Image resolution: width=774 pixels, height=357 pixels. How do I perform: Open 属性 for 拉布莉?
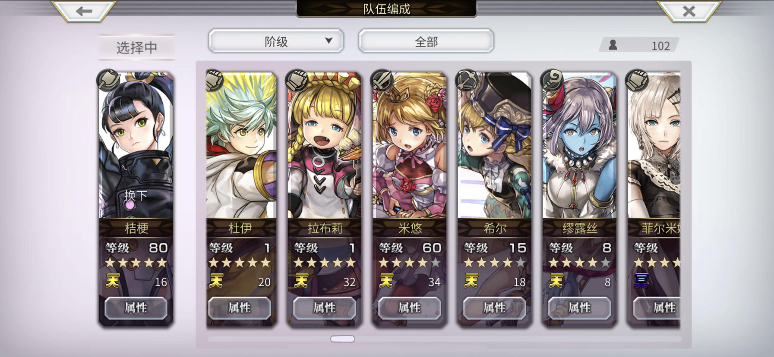click(324, 308)
